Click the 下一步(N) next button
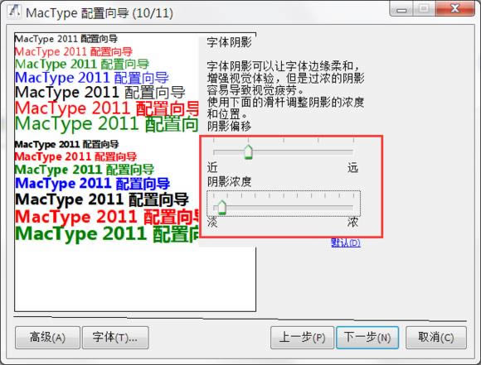481x365 pixels. (367, 338)
